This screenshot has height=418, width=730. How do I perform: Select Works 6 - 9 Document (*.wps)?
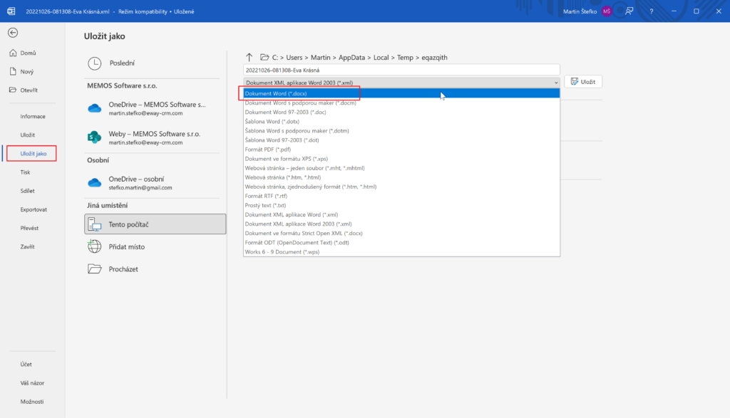(x=401, y=251)
